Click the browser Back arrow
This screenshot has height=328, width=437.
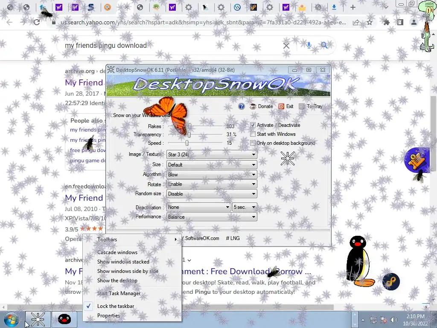click(x=9, y=22)
